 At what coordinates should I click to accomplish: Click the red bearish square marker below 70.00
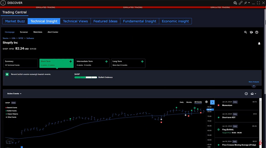coord(161,122)
